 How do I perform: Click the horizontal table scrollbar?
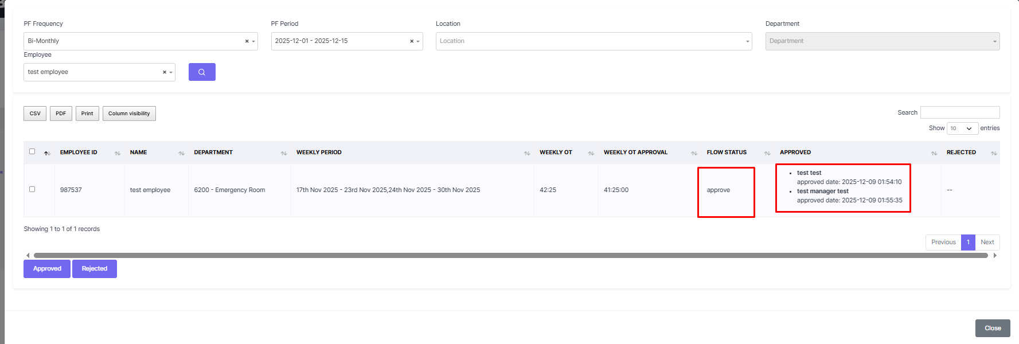[510, 256]
